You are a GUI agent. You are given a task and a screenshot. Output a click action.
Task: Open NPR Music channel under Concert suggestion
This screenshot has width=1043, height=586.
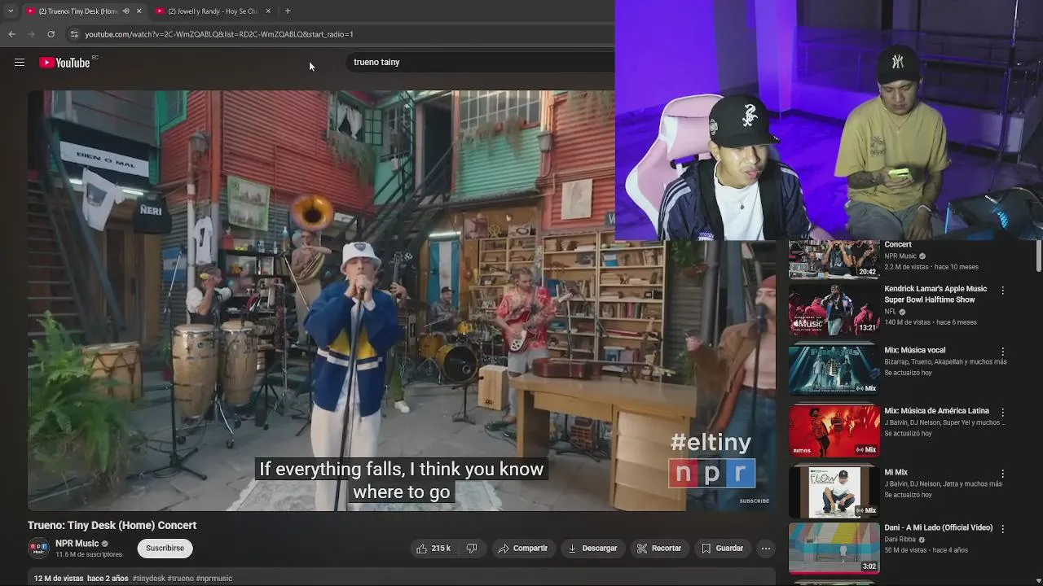[x=900, y=256]
